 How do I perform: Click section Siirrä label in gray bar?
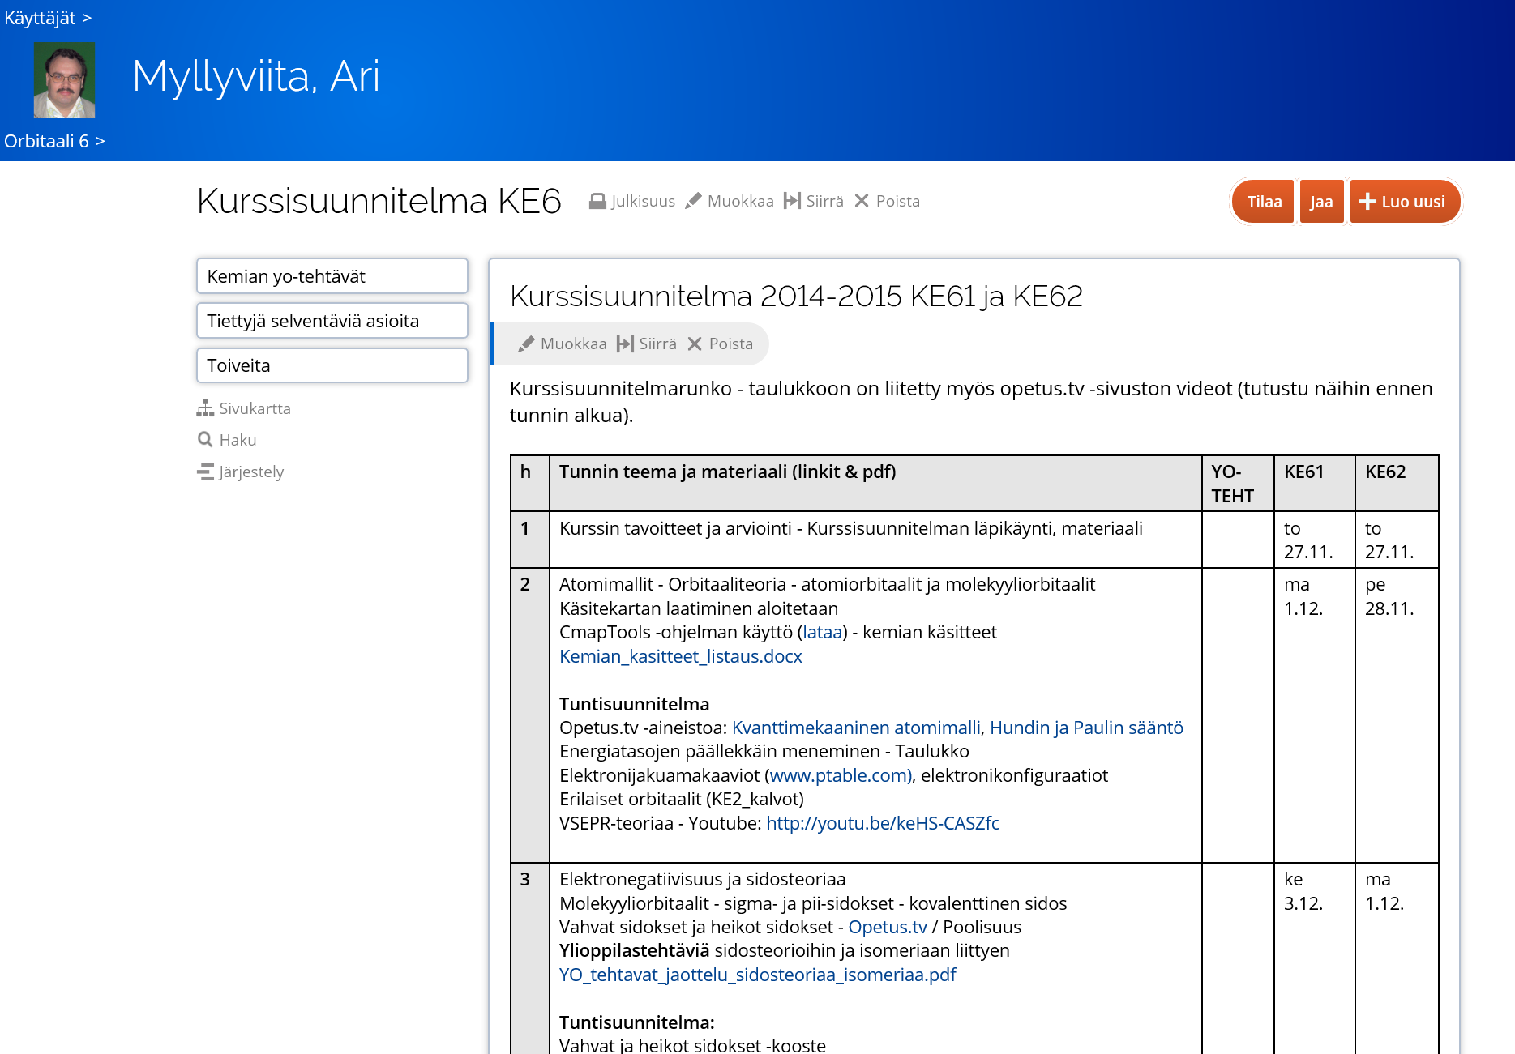pyautogui.click(x=658, y=344)
